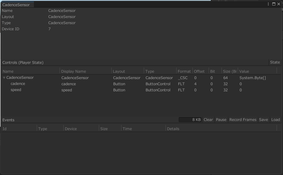The height and width of the screenshot is (175, 283).
Task: Click the 8 KB event buffer size field
Action: (190, 120)
